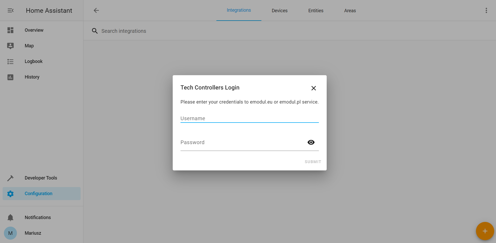Click the Logbook list icon

[x=10, y=61]
